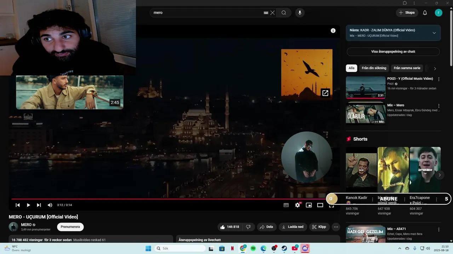Open the MERO channel avatar
Image resolution: width=453 pixels, height=254 pixels.
click(13, 227)
